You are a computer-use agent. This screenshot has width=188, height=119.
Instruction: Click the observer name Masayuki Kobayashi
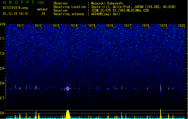pyautogui.click(x=107, y=3)
